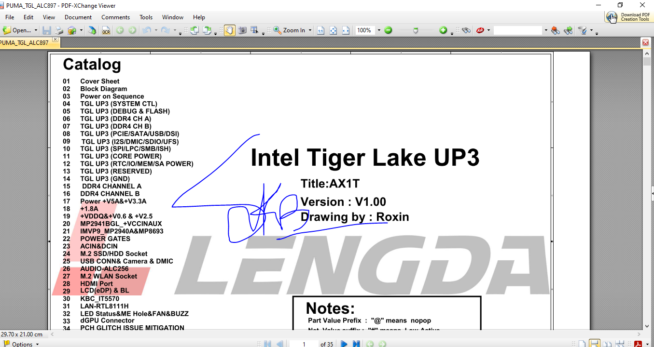Image resolution: width=654 pixels, height=347 pixels.
Task: Click the scan/import document icon
Action: 92,30
